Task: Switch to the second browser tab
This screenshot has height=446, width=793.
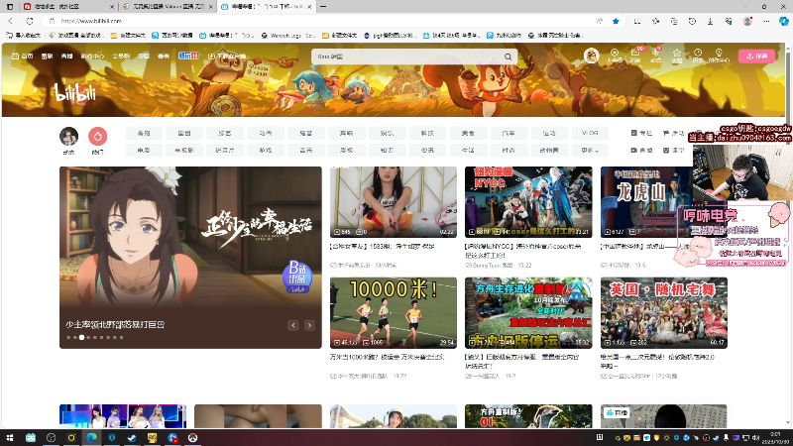Action: click(167, 7)
